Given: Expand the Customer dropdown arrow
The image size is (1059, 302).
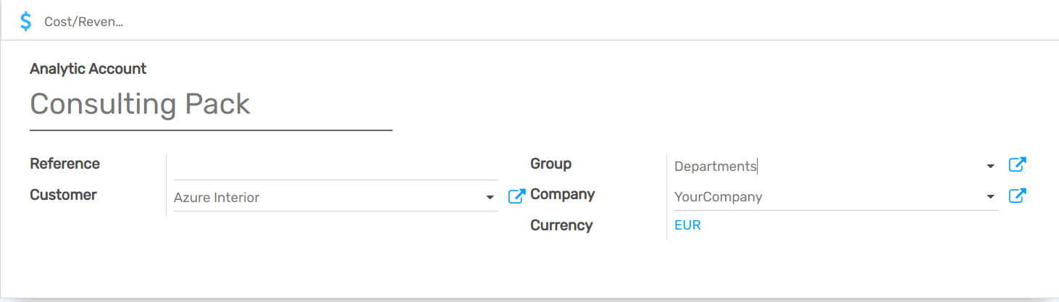Looking at the screenshot, I should (x=490, y=198).
